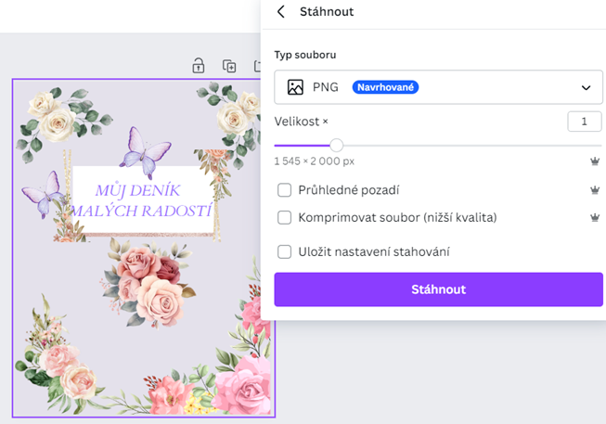Screen dimensions: 606x424
Task: Click the Velikost multiplier input field
Action: point(584,122)
